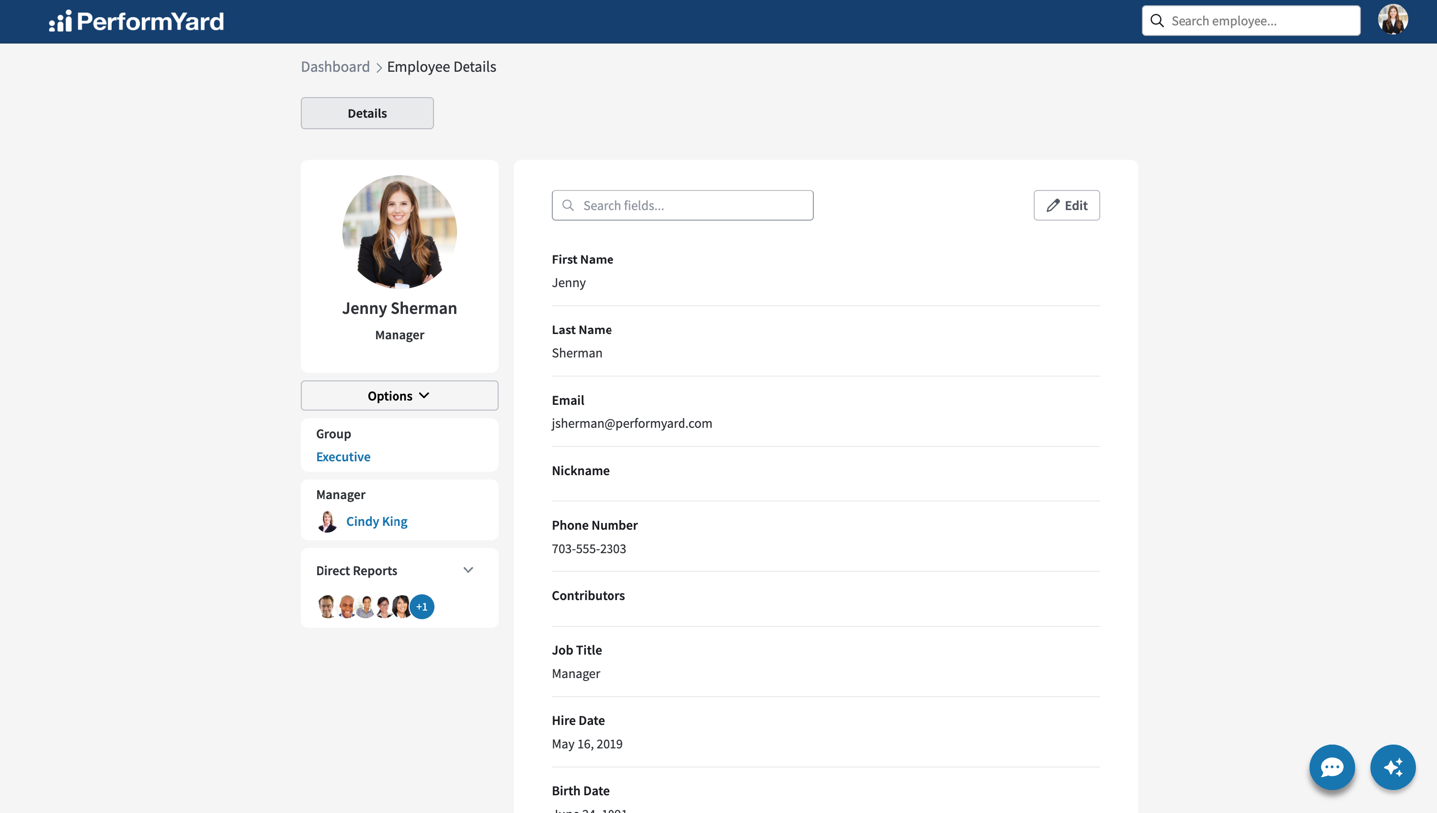
Task: Click the Contributors field label
Action: click(589, 596)
